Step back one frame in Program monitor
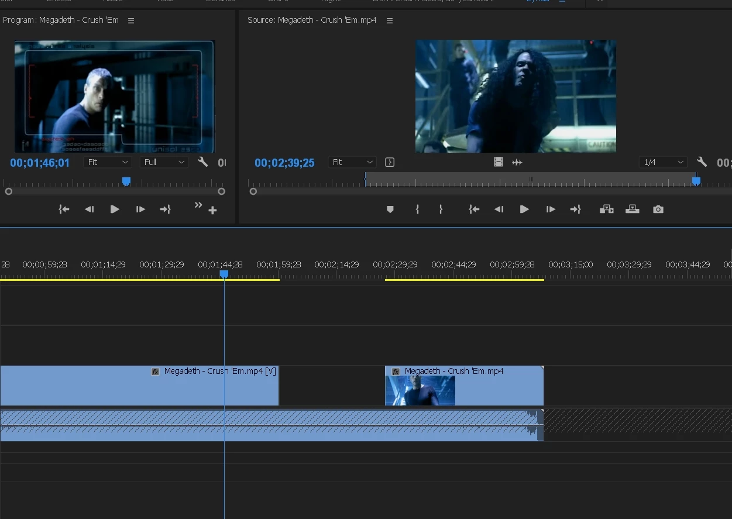The image size is (732, 519). click(90, 209)
